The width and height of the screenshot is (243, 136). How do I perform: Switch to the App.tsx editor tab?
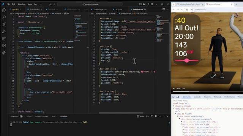tap(15, 9)
